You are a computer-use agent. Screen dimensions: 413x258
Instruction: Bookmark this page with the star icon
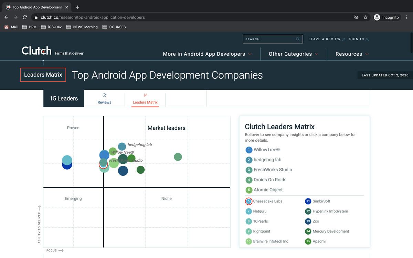point(366,17)
